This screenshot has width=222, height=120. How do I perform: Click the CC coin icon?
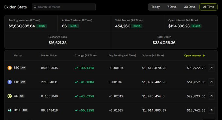pos(9,96)
